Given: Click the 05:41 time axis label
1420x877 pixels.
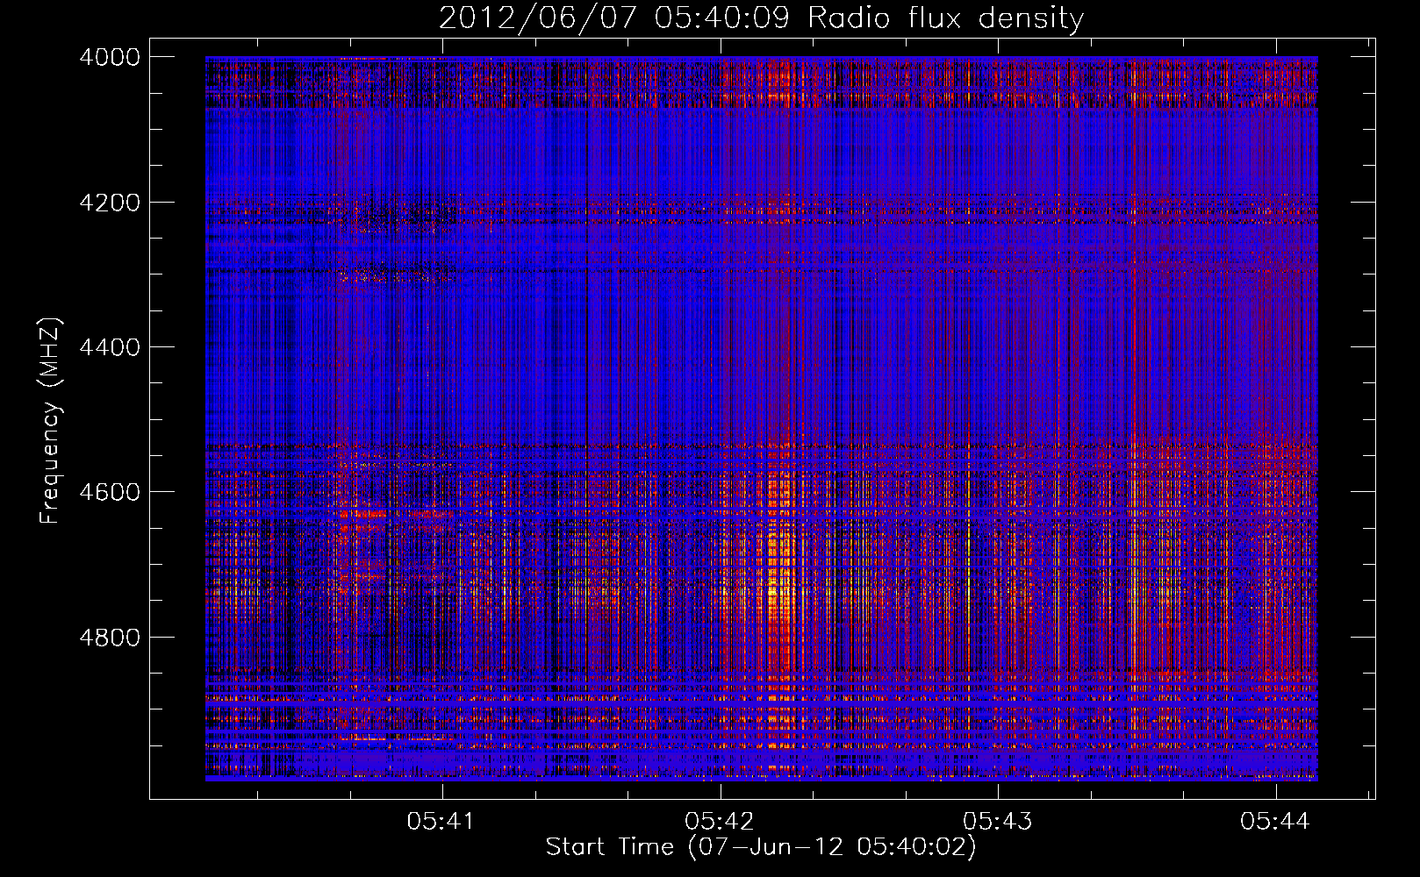Looking at the screenshot, I should tap(441, 822).
